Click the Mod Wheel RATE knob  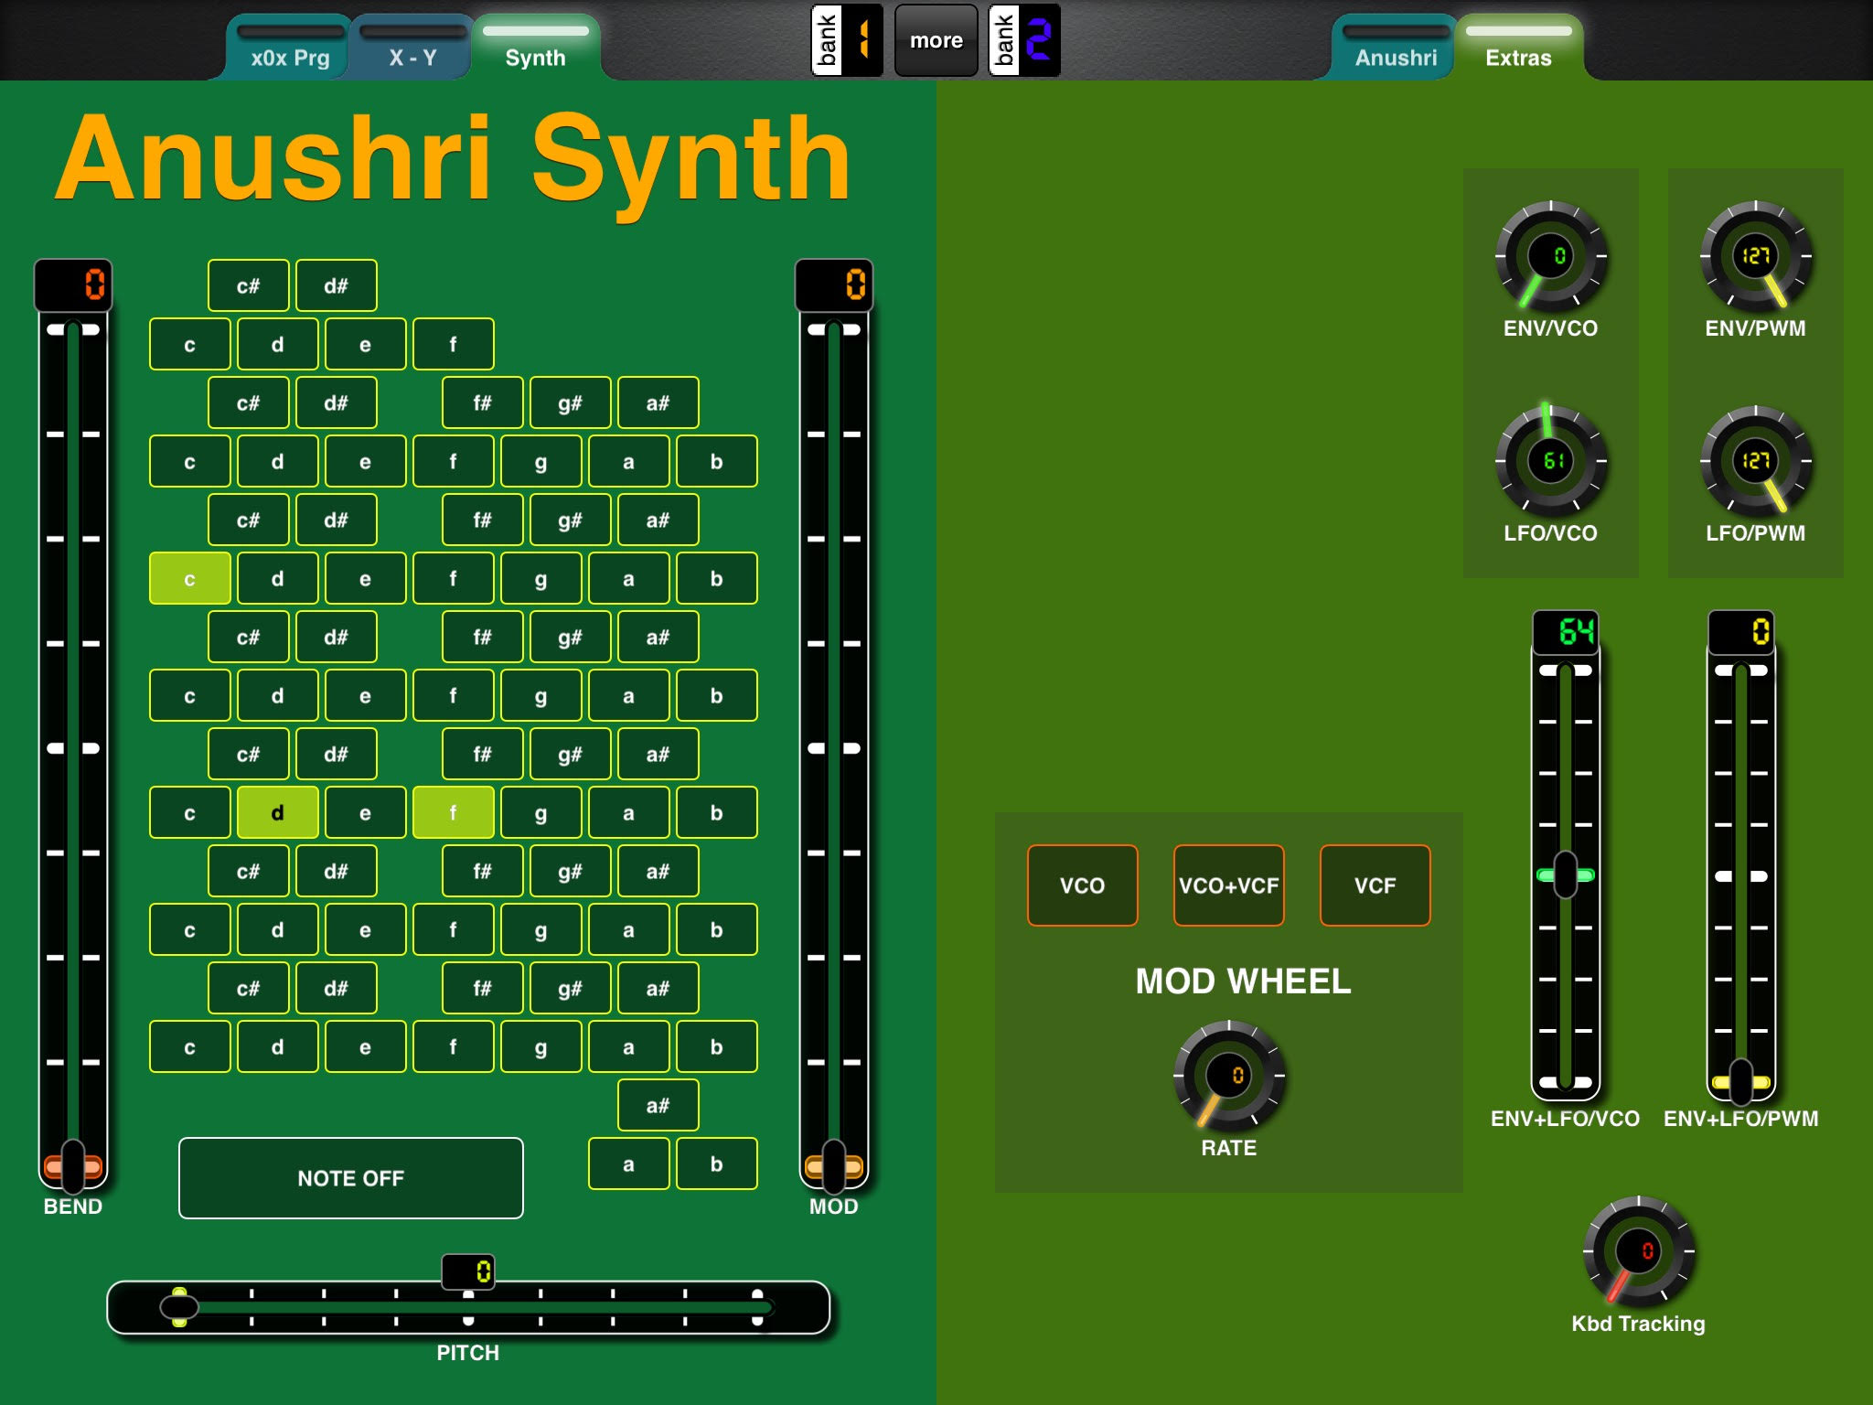(x=1229, y=1076)
